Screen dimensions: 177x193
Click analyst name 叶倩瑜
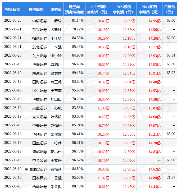[x=56, y=117]
